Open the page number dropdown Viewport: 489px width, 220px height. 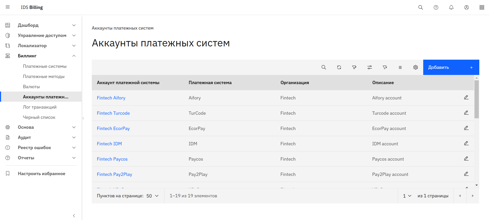pyautogui.click(x=407, y=196)
